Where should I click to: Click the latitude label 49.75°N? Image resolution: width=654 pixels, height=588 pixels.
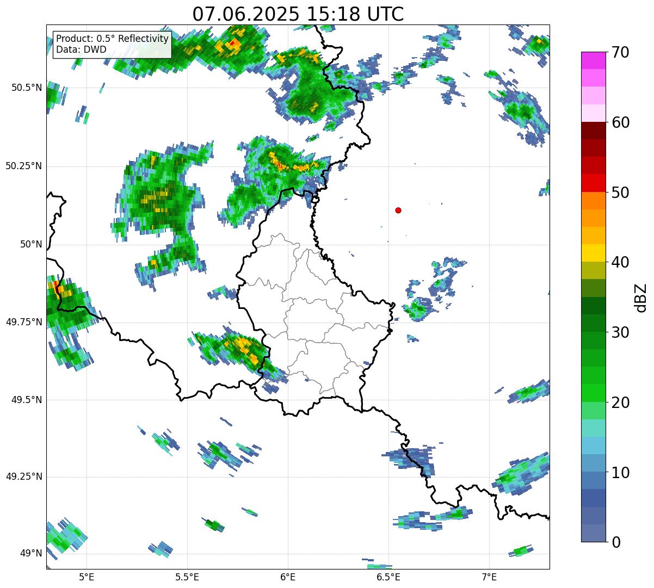tap(24, 322)
